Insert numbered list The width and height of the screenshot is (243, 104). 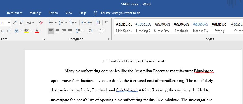click(61, 23)
